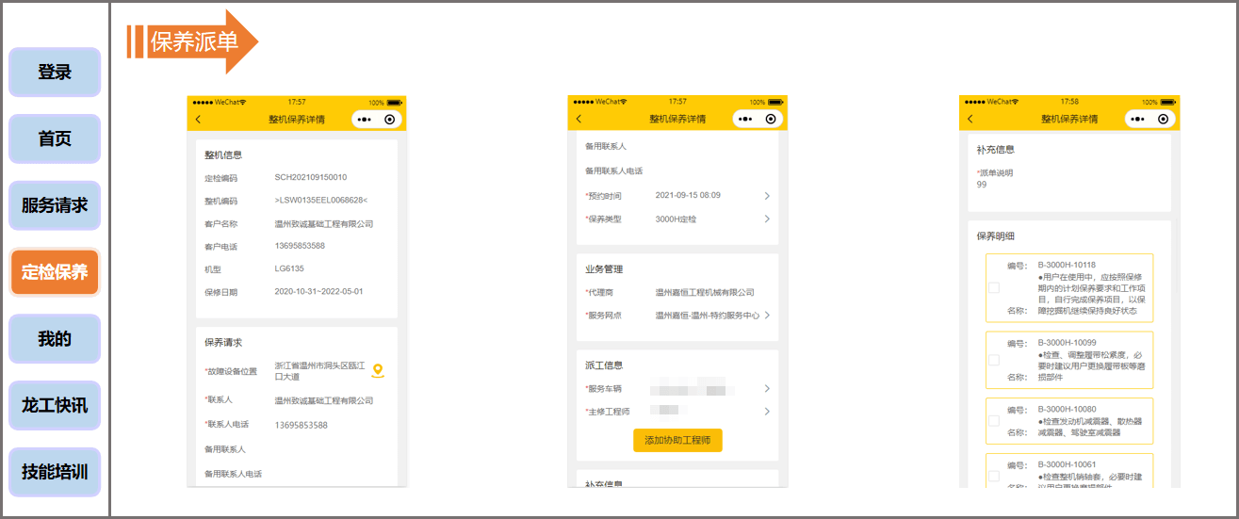Open the 保养类型 selection chevron
This screenshot has height=519, width=1239.
tap(767, 219)
